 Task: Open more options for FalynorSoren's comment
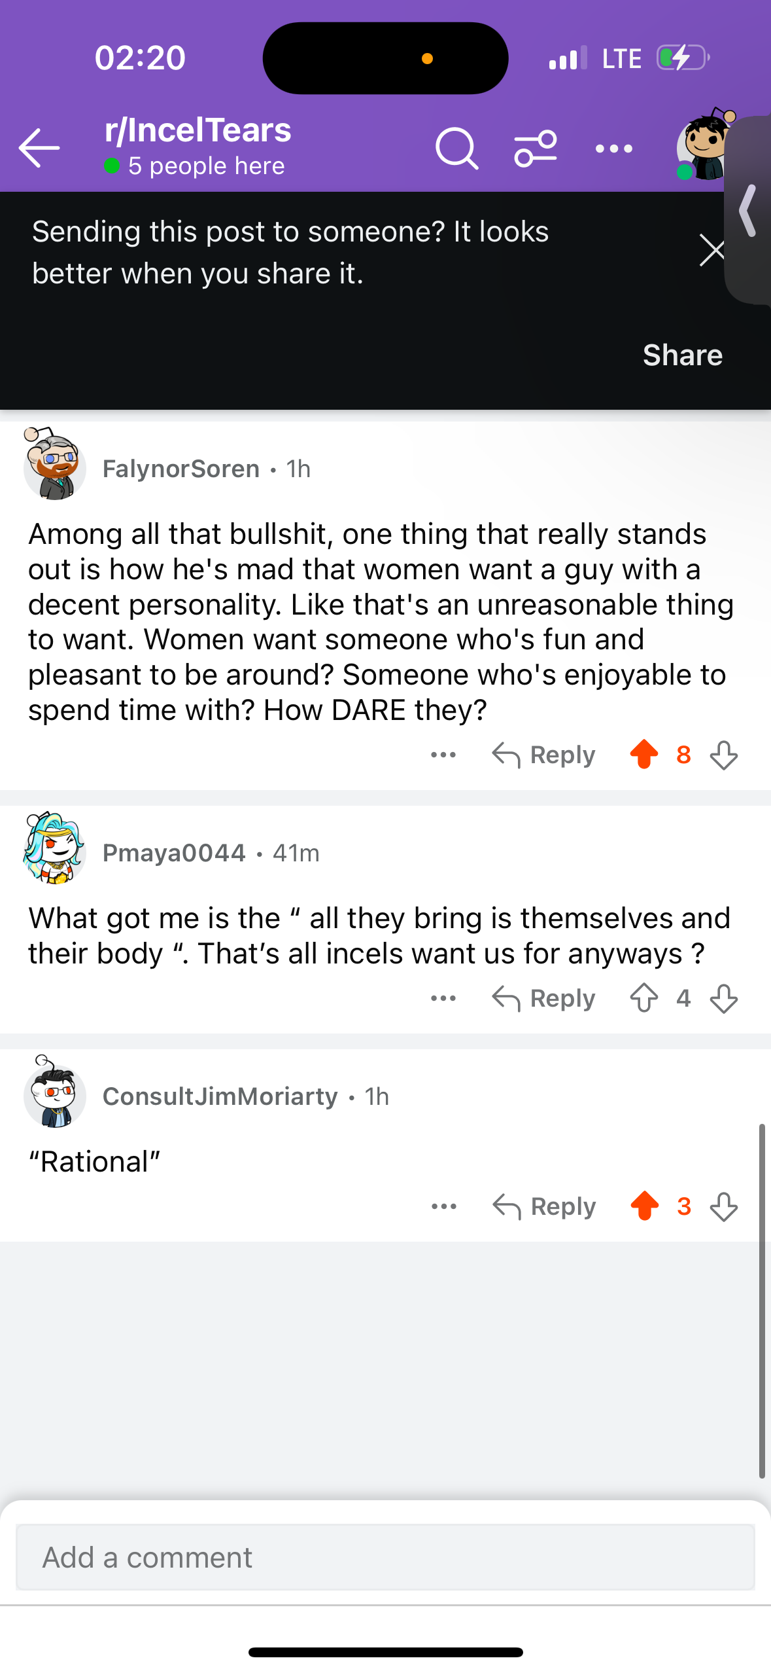click(x=443, y=755)
